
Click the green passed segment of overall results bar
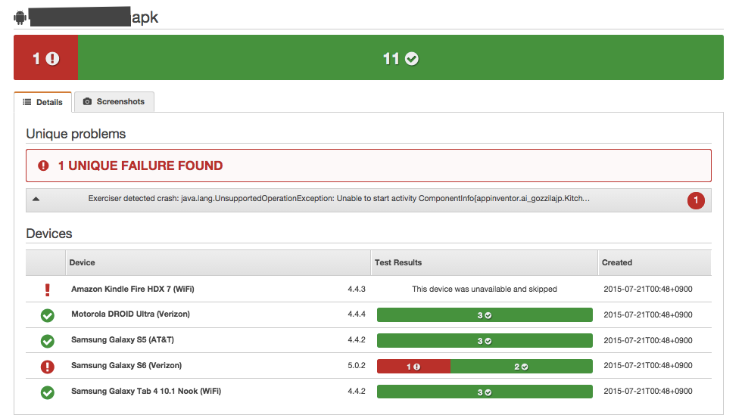[x=401, y=57]
